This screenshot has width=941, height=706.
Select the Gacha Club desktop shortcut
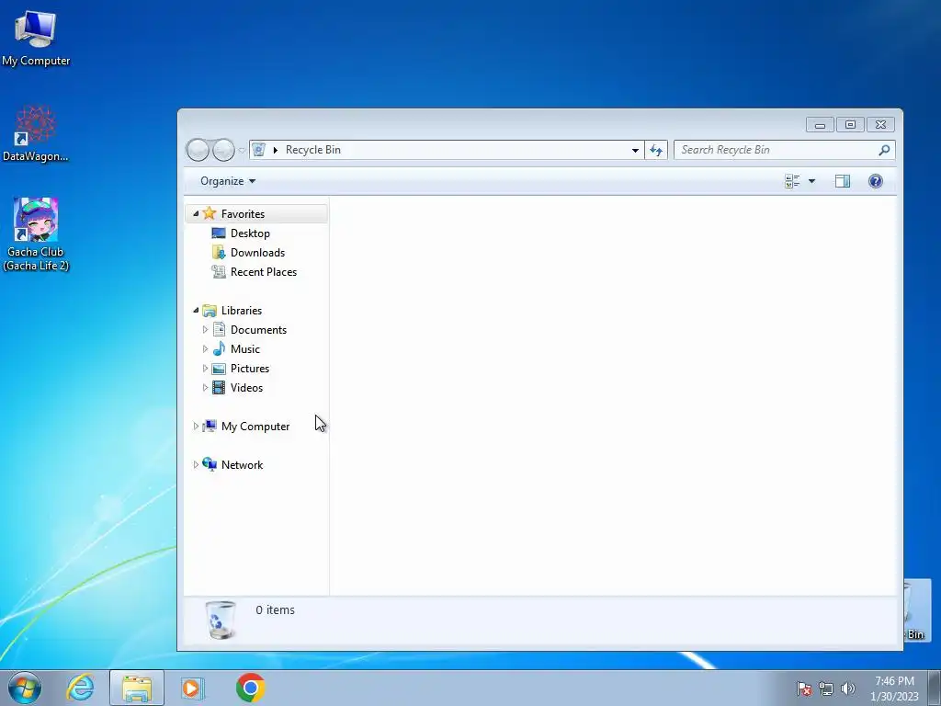pos(36,234)
